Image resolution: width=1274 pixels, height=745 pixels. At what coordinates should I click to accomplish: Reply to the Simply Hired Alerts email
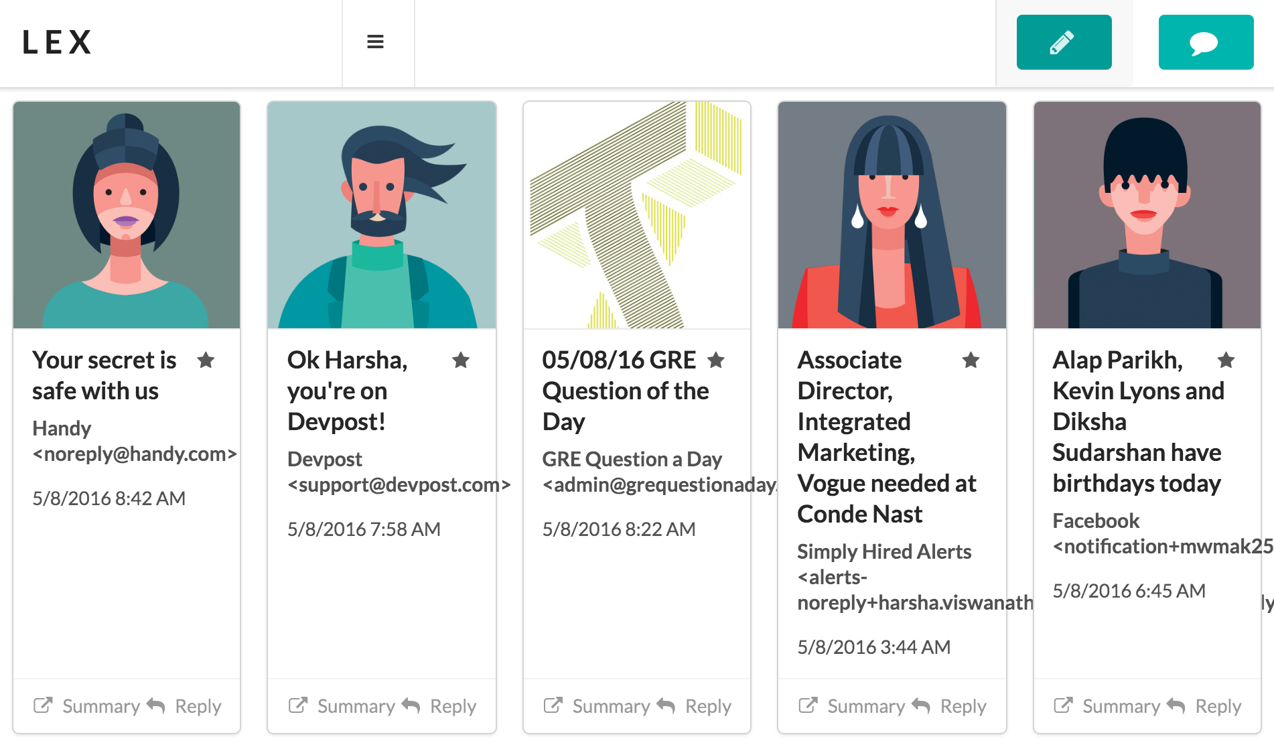tap(950, 706)
